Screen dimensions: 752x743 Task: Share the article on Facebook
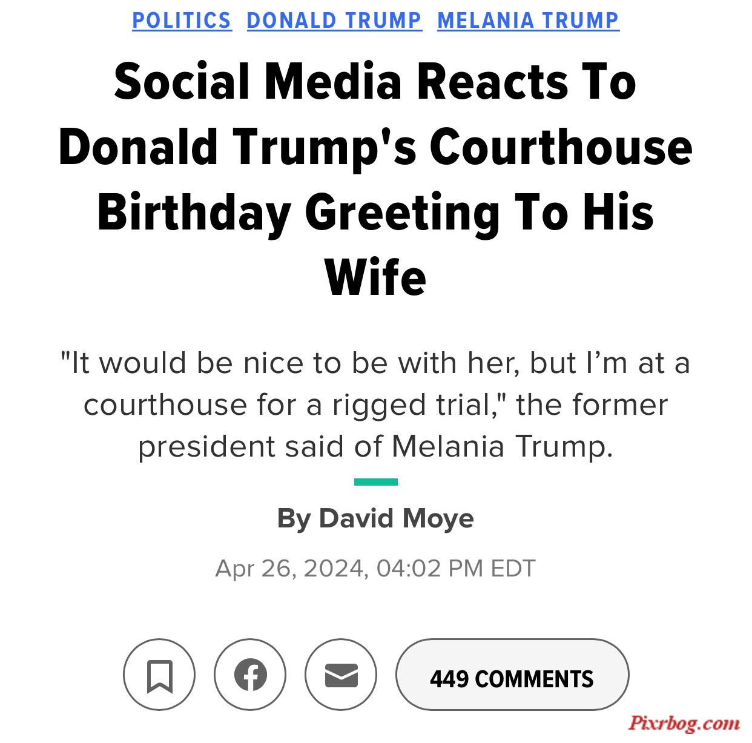[x=250, y=675]
